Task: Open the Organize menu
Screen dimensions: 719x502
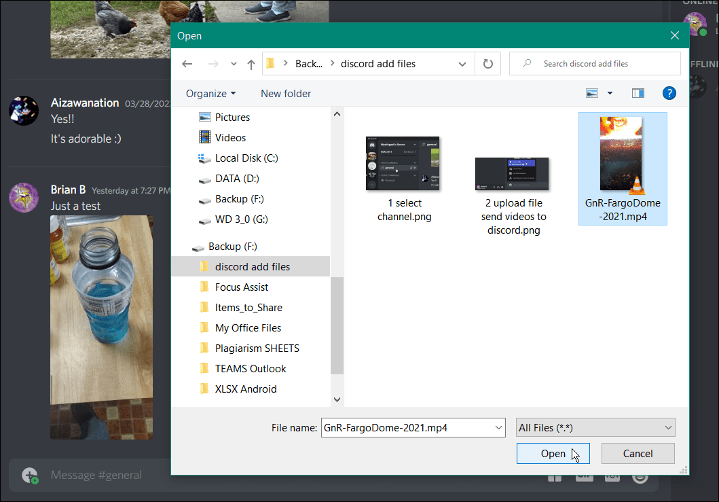Action: click(x=210, y=93)
